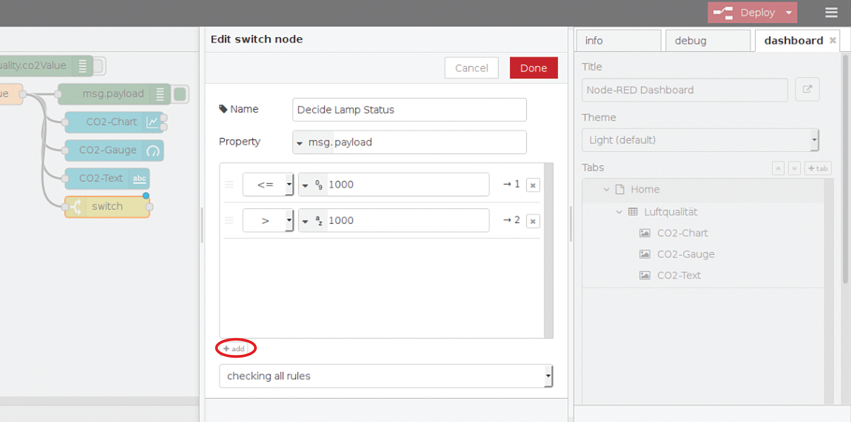This screenshot has height=422, width=851.
Task: Click the Name input field
Action: (409, 110)
